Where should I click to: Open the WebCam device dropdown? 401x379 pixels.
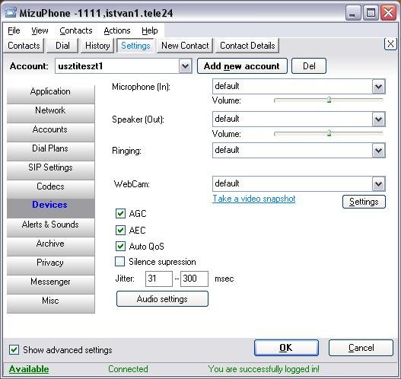tap(378, 183)
